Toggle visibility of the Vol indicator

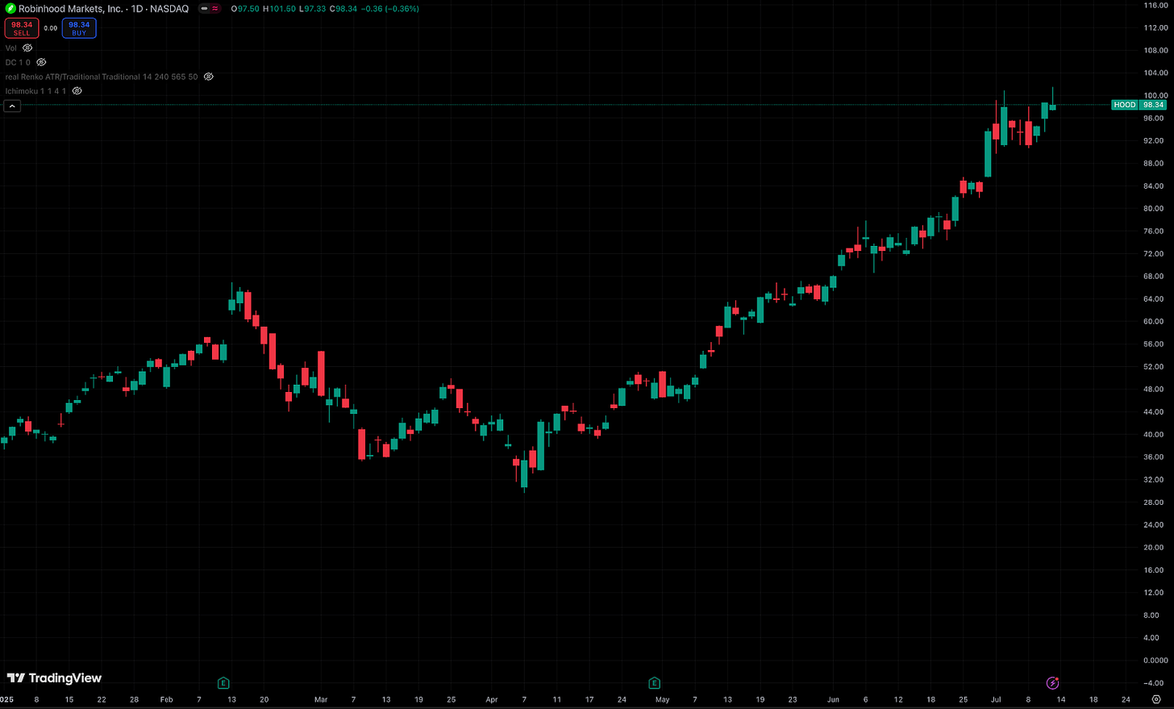(27, 48)
